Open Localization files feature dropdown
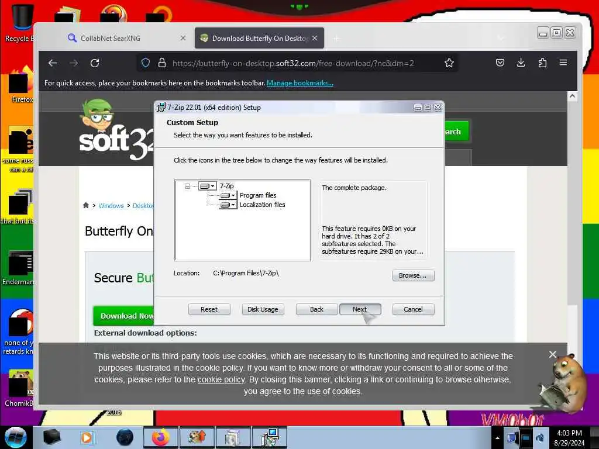This screenshot has height=449, width=599. pyautogui.click(x=228, y=205)
